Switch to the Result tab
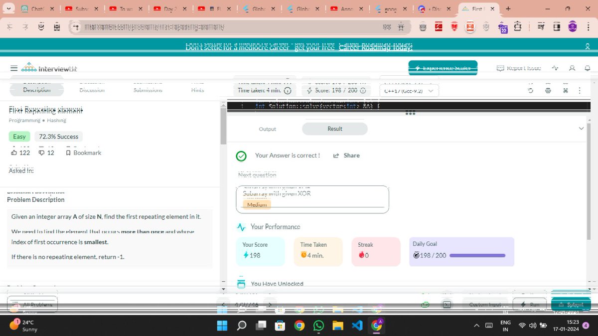This screenshot has width=598, height=336. [x=335, y=129]
